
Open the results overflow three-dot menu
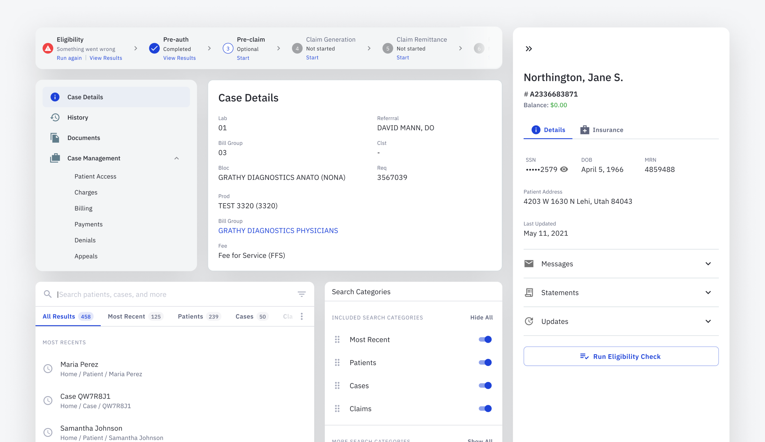(x=302, y=316)
